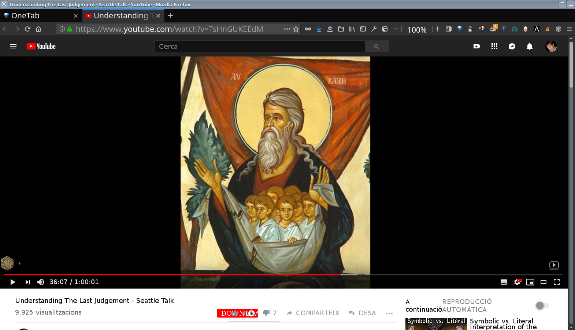
Task: Click the page vertical scrollbar
Action: coord(571,65)
